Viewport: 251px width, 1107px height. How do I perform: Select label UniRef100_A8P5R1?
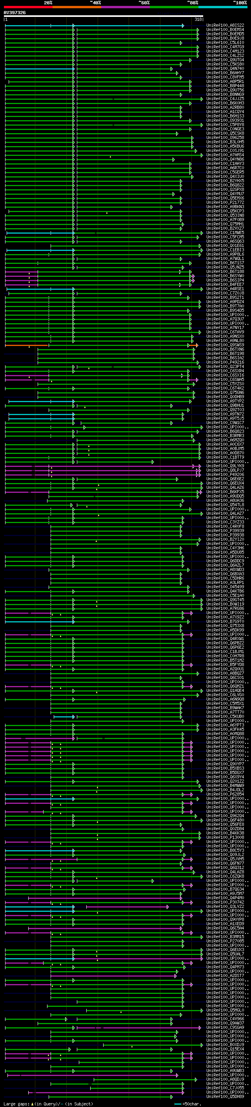[x=225, y=81]
